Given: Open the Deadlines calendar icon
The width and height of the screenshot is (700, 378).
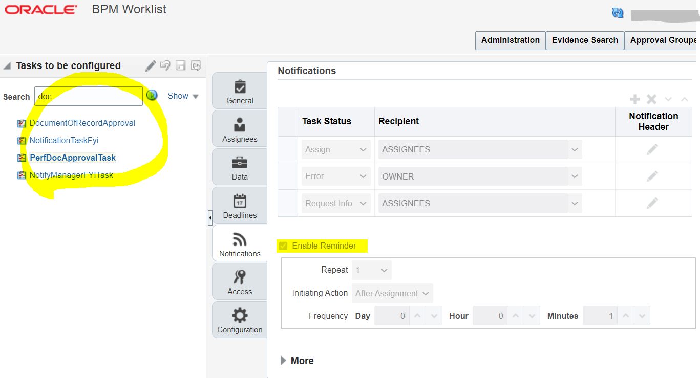Looking at the screenshot, I should (239, 205).
